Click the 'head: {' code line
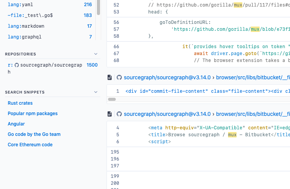The width and height of the screenshot is (290, 189). pyautogui.click(x=158, y=12)
